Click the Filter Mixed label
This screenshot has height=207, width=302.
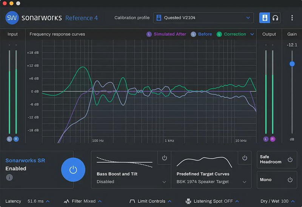[83, 201]
